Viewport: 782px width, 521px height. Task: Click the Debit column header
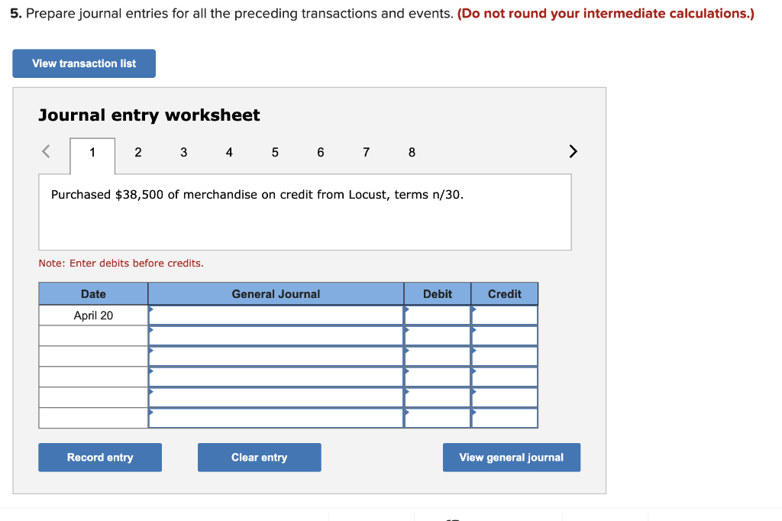[x=438, y=294]
